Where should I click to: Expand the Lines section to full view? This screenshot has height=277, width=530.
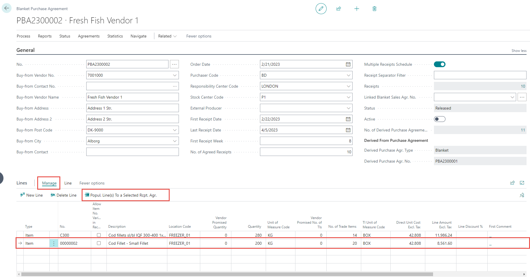click(522, 183)
